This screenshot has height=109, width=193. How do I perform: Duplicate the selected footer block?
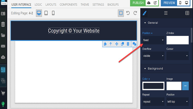click(x=122, y=44)
